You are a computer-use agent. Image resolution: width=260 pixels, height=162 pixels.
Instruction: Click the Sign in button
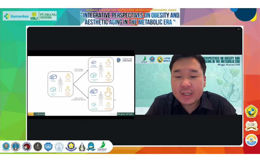(239, 29)
